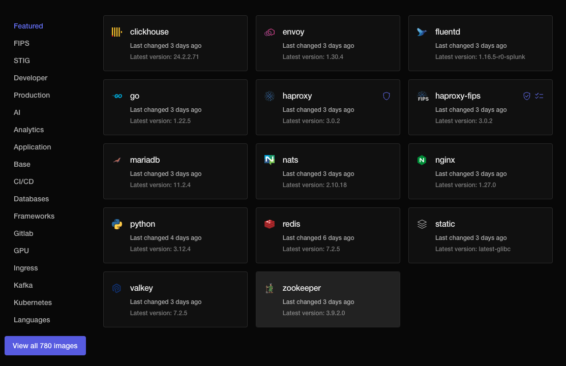Select the mariadb seal logo icon
Viewport: 566px width, 366px height.
pyautogui.click(x=116, y=160)
